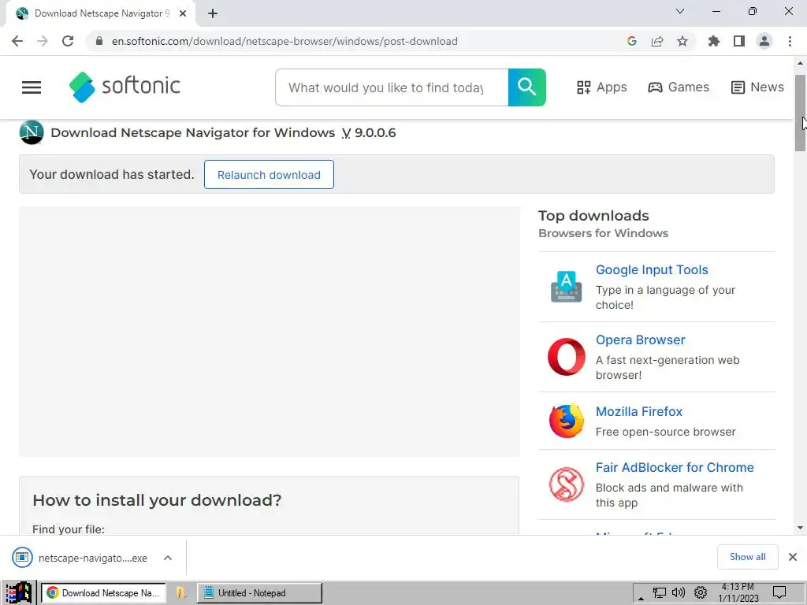Show hidden system tray icons
This screenshot has width=807, height=605.
click(x=641, y=598)
